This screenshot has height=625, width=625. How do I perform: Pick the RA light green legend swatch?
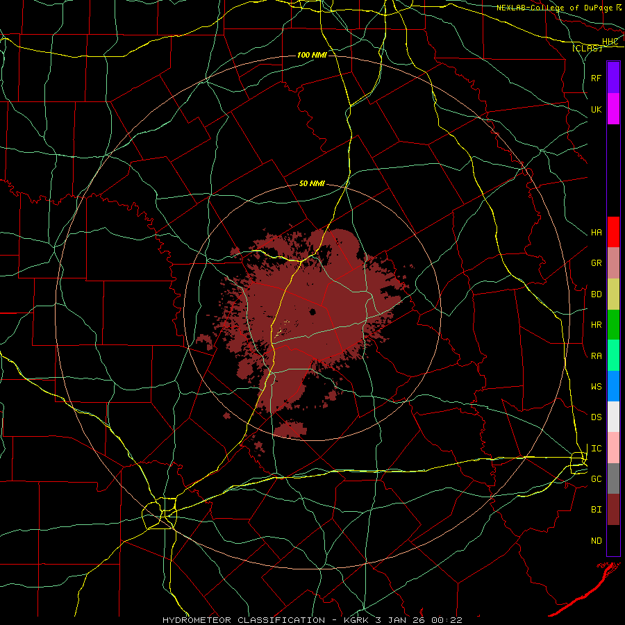[x=613, y=356]
